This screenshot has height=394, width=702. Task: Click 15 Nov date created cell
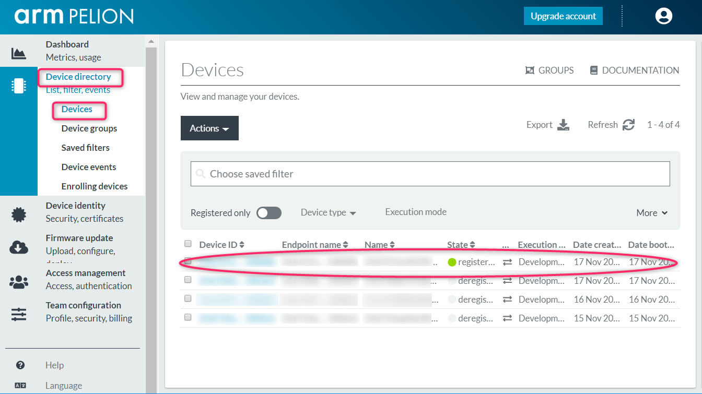point(596,318)
